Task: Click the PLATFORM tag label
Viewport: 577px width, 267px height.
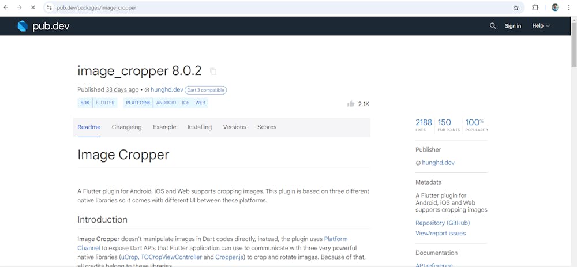Action: pyautogui.click(x=138, y=103)
